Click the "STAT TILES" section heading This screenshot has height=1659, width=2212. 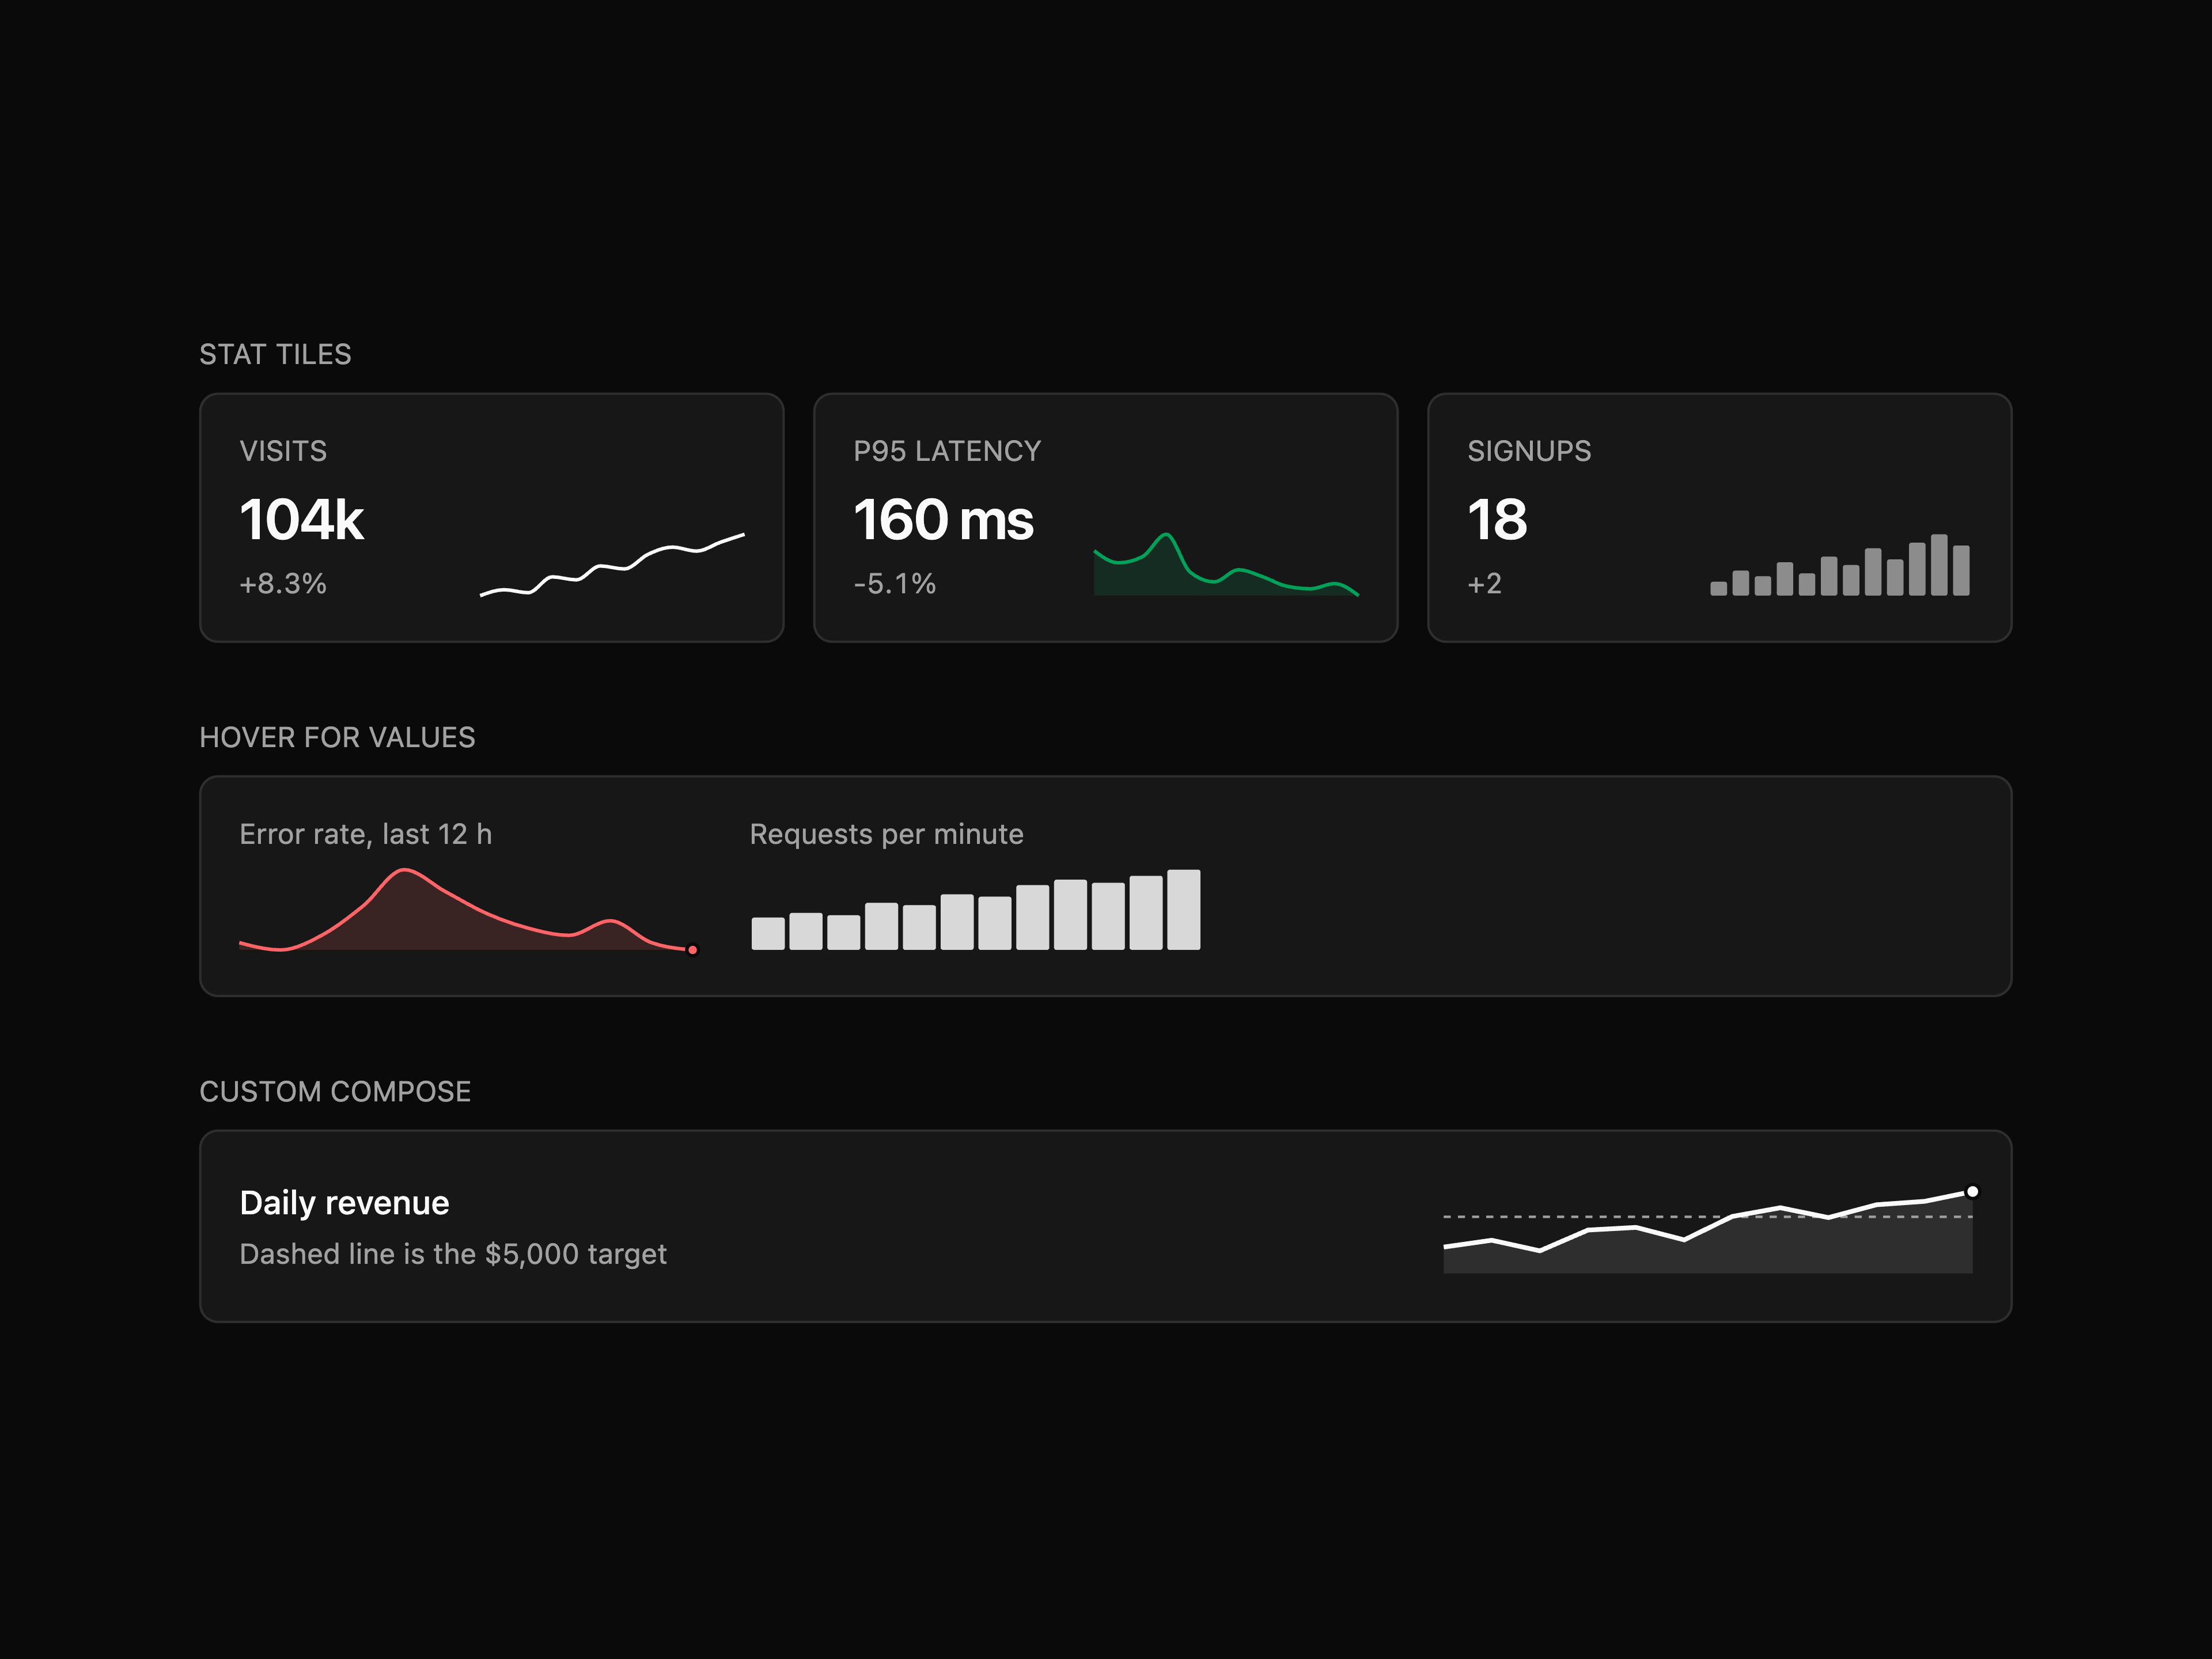(x=275, y=354)
